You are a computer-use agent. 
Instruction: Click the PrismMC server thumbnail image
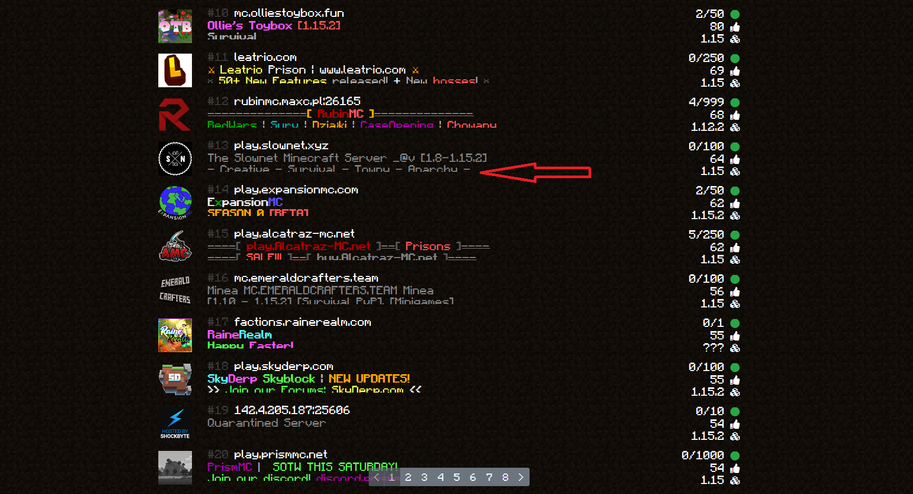pos(175,467)
